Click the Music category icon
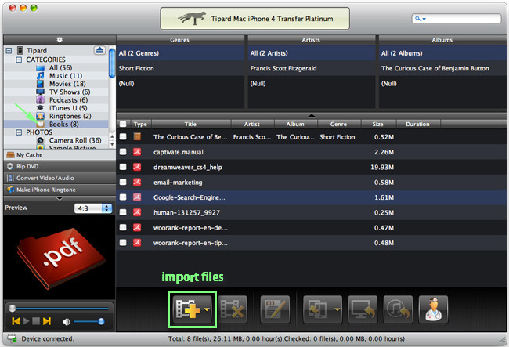The width and height of the screenshot is (509, 347). [x=40, y=76]
